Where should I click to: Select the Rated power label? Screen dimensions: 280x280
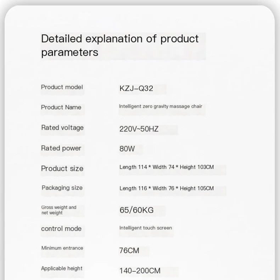pos(61,149)
